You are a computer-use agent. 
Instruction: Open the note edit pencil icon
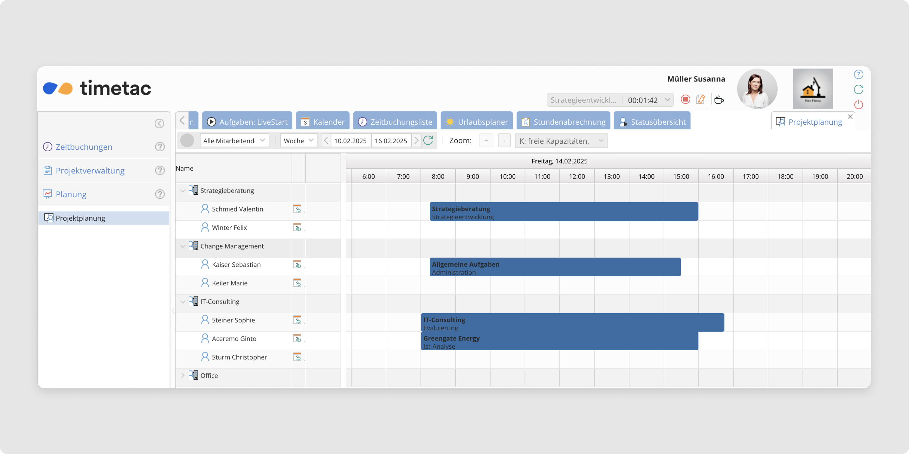click(x=701, y=100)
